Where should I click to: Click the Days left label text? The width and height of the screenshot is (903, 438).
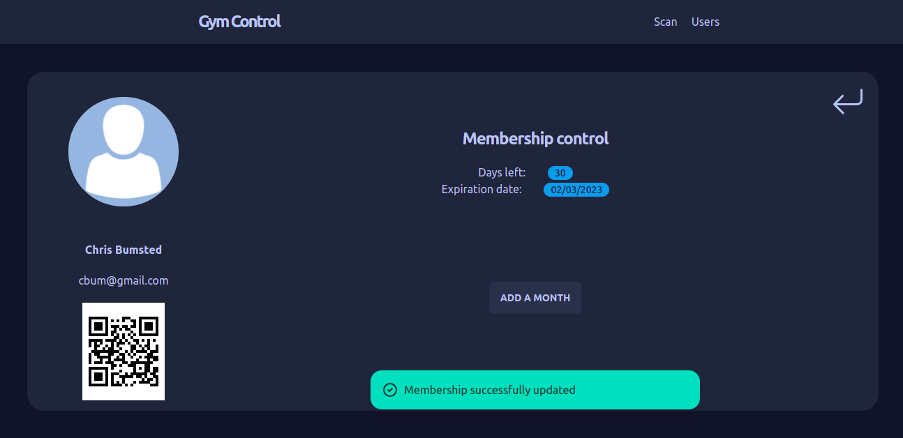click(502, 172)
